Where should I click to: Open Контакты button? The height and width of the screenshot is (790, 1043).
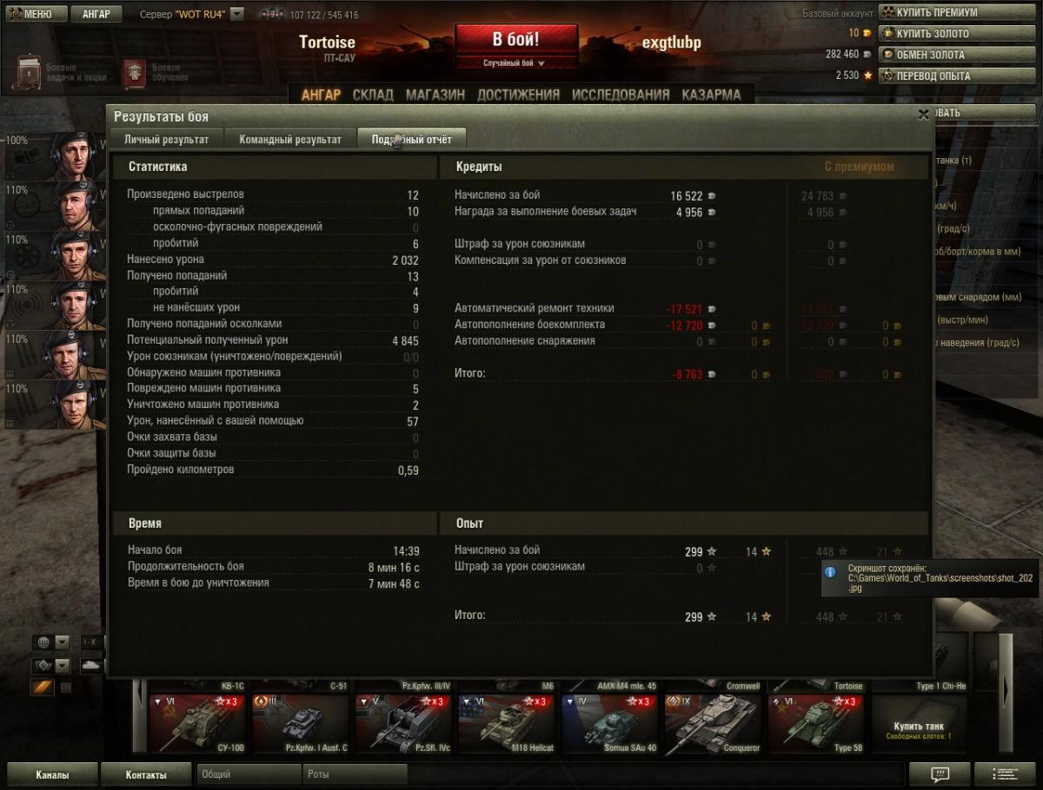click(x=146, y=774)
